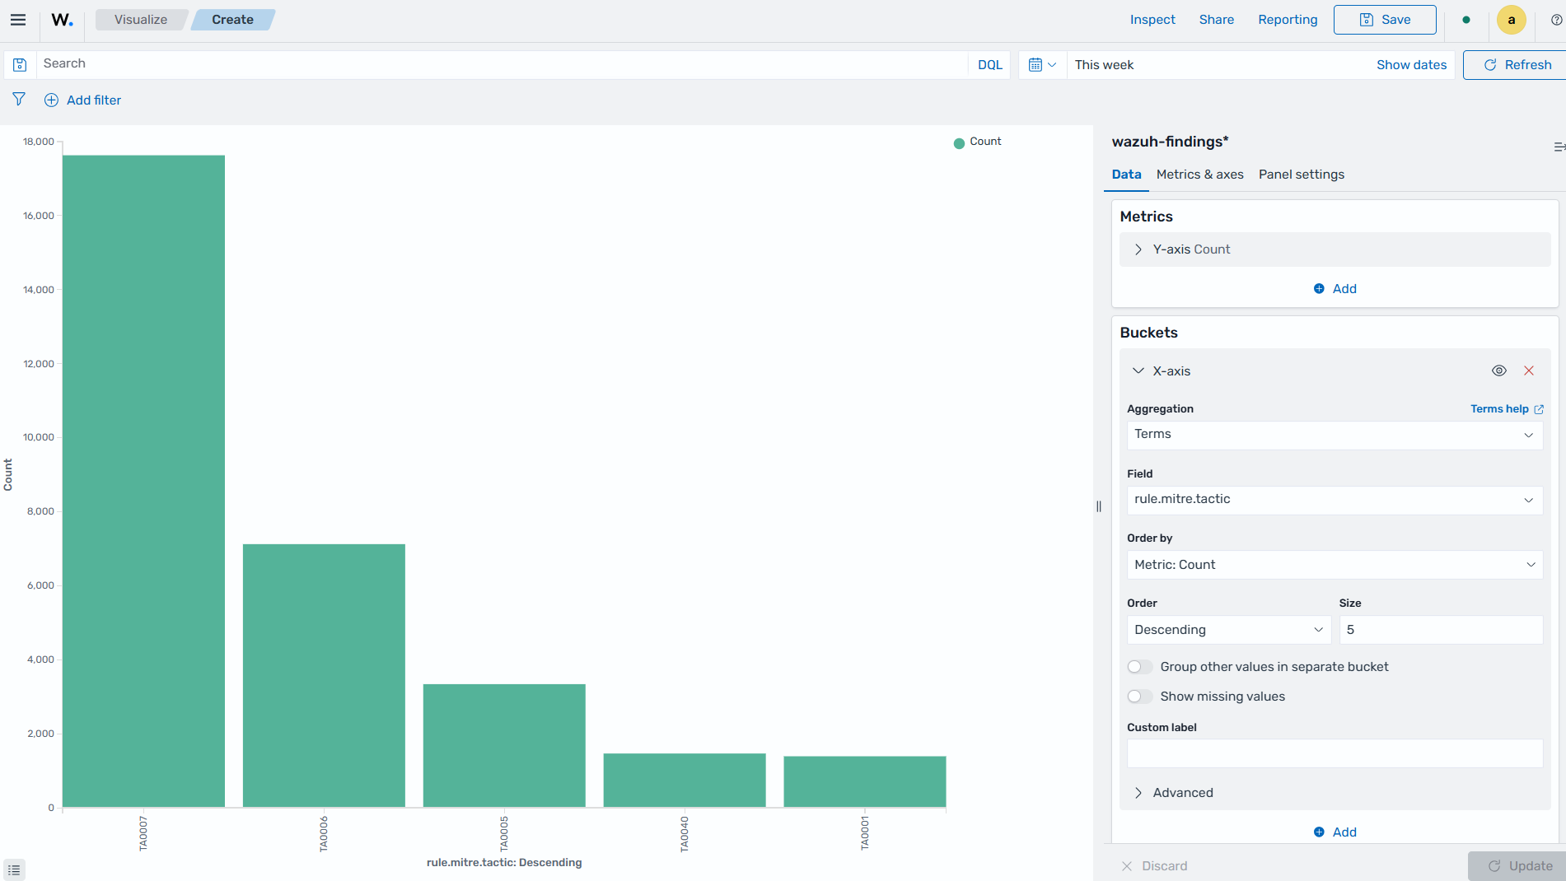The width and height of the screenshot is (1566, 881).
Task: Enable Show missing values switch
Action: pos(1140,697)
